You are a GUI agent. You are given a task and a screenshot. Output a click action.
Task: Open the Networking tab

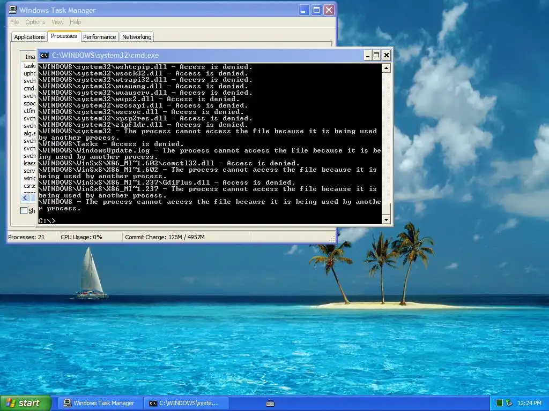click(137, 37)
